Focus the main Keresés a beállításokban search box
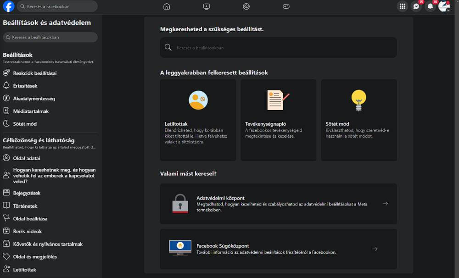Screen dimensions: 459x278 [x=279, y=47]
